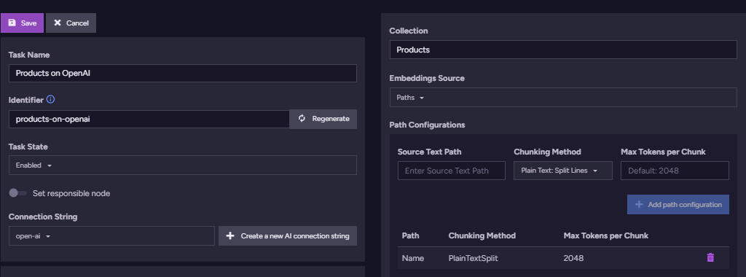This screenshot has width=746, height=277.
Task: Click the Source Text Path input
Action: tap(452, 171)
